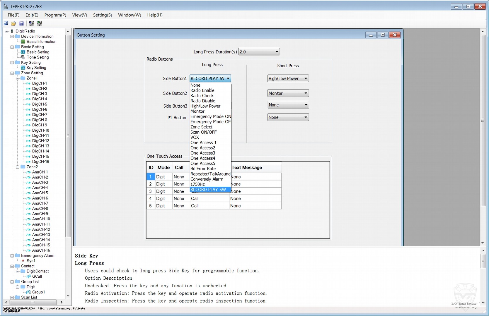Click the tree panel horizontal scrollbar
The height and width of the screenshot is (316, 489).
point(33,302)
